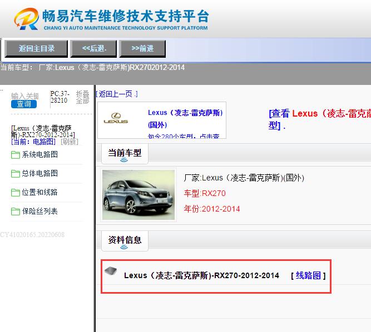Go forward with the >>前进 button
Image resolution: width=371 pixels, height=332 pixels.
pyautogui.click(x=142, y=49)
